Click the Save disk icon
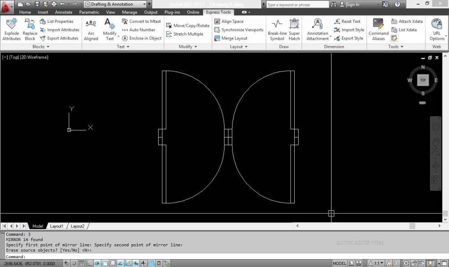This screenshot has width=449, height=267. (37, 4)
